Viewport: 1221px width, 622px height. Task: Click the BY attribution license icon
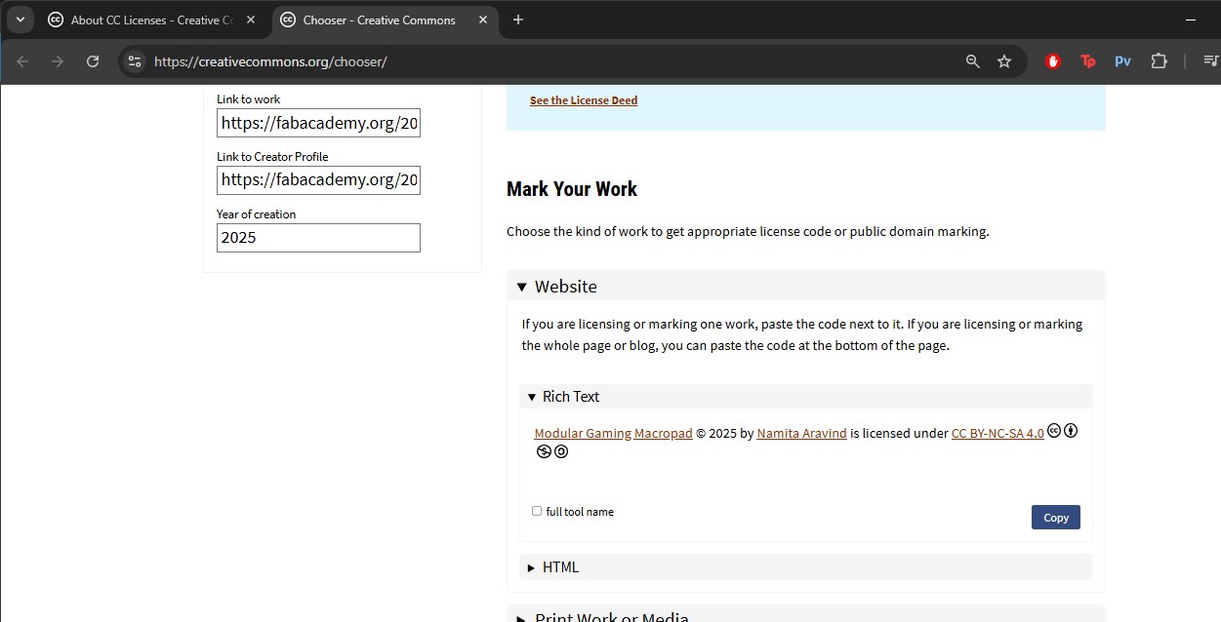click(x=1071, y=431)
